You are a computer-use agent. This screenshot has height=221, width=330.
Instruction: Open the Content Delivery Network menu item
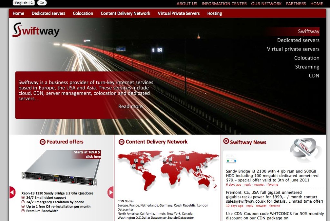click(125, 14)
